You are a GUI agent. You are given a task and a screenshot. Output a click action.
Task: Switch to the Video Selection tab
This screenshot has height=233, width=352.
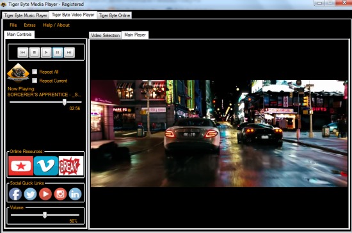point(106,35)
